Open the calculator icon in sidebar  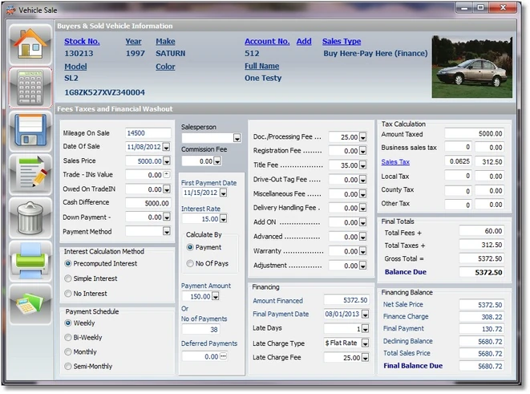(x=30, y=88)
